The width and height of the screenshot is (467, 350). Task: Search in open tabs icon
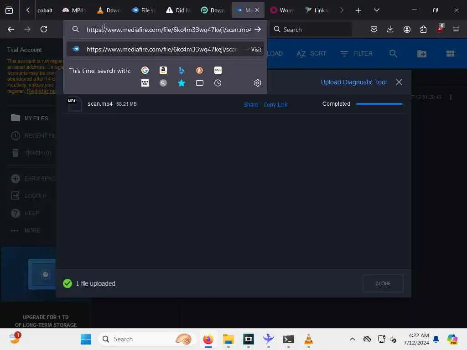[x=200, y=83]
